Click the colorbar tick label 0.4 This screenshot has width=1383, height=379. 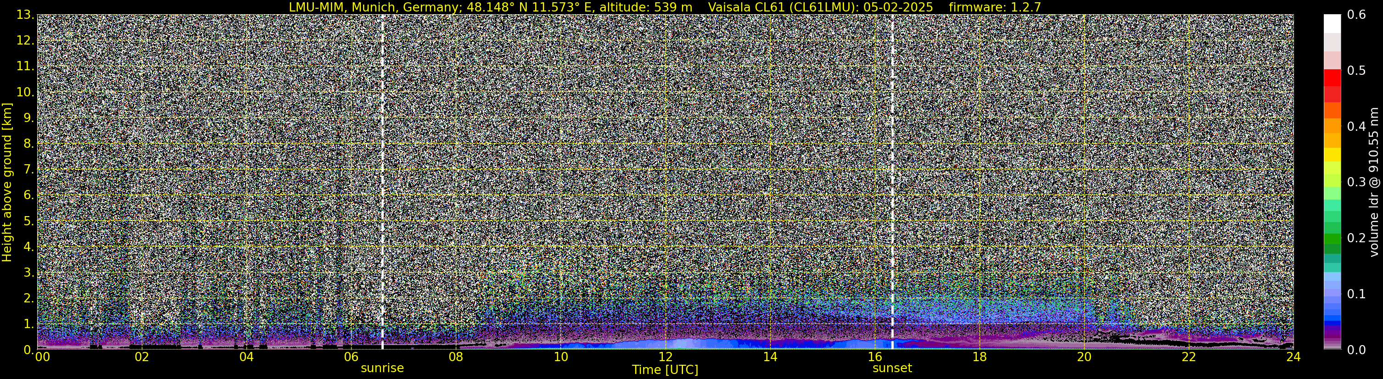tap(1356, 127)
